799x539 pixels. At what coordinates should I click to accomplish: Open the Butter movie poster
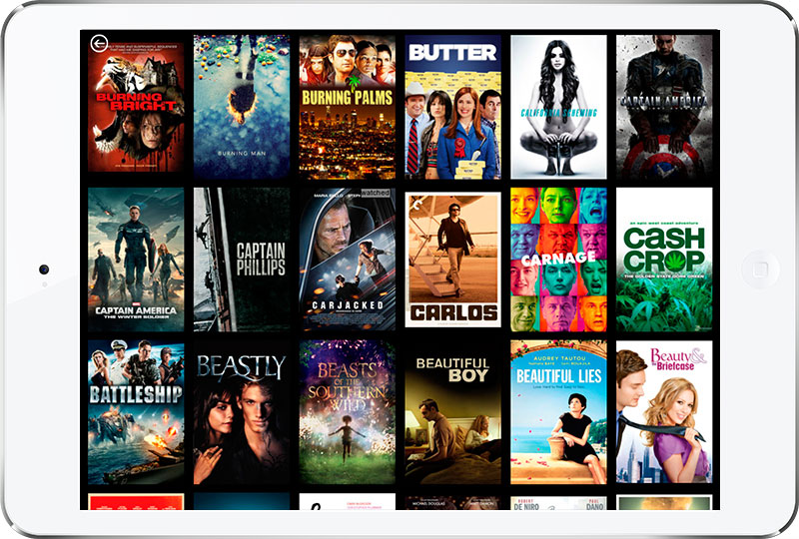pos(453,107)
